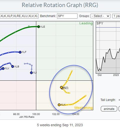Click the JdK RS-Ratio axis label
120x128 pixels.
(27, 117)
